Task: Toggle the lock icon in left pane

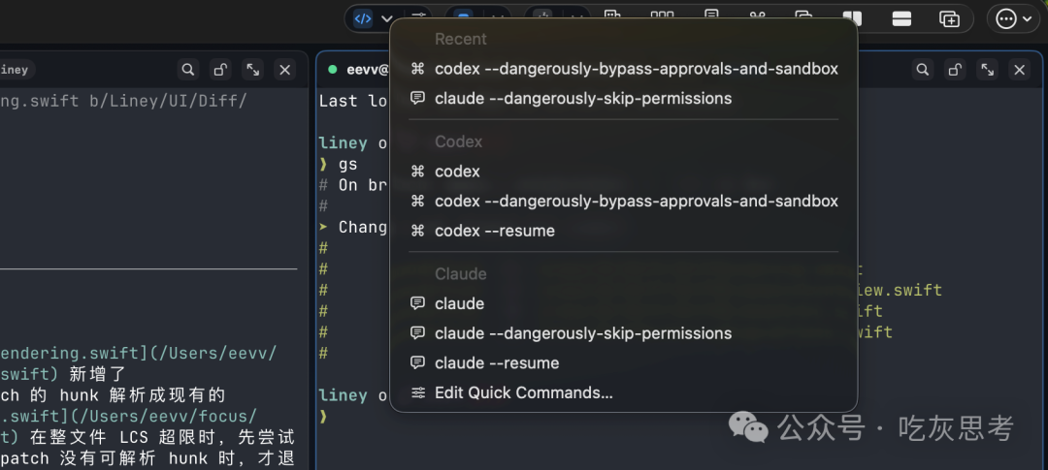Action: coord(220,70)
